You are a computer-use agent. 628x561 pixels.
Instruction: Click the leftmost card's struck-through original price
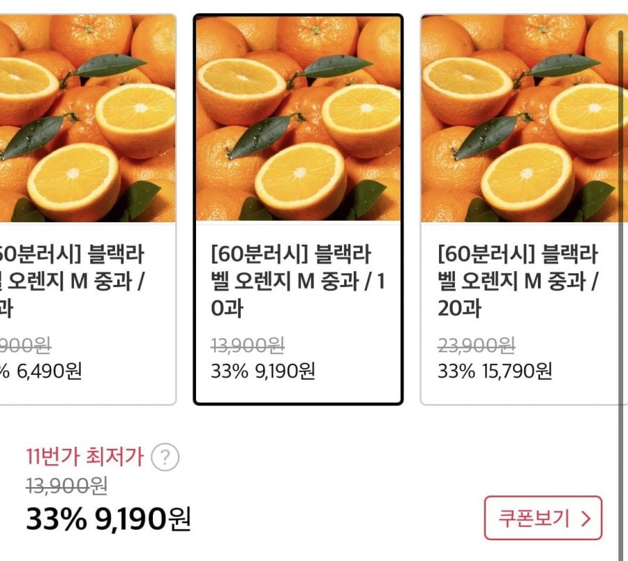pos(25,344)
